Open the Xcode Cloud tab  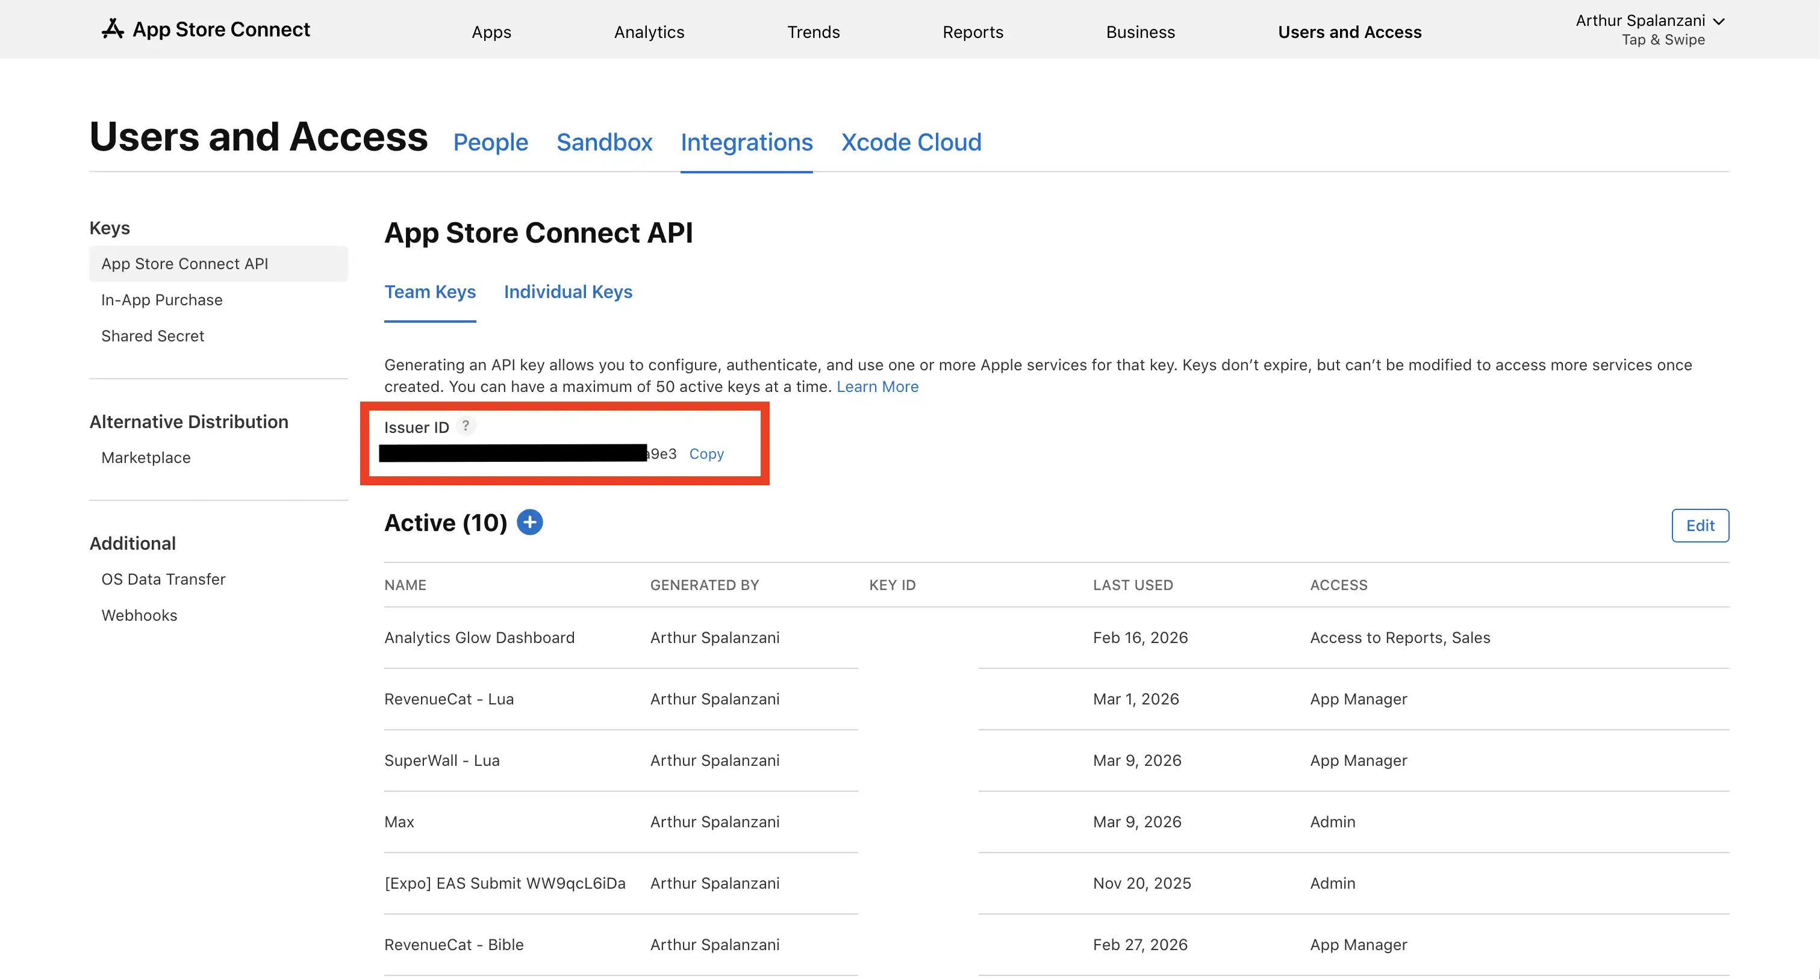[x=911, y=142]
